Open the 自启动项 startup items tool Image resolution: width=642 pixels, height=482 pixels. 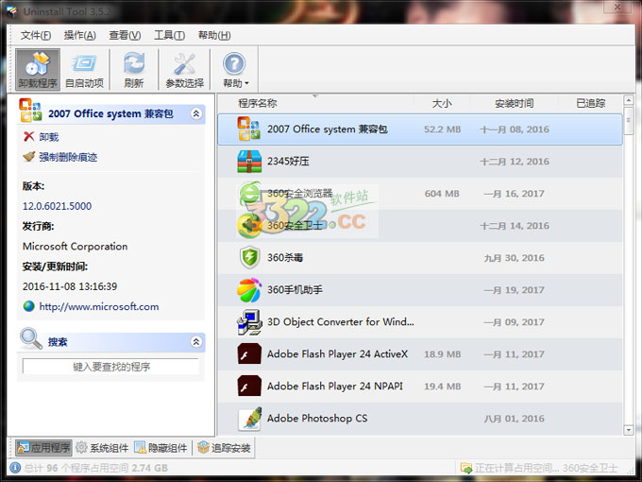84,69
